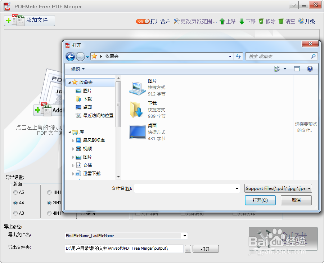Select 暴风影视库 library item
The width and height of the screenshot is (324, 263).
click(x=94, y=141)
